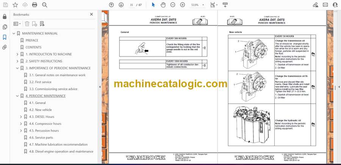Find the current bookmark icon

tap(42, 24)
